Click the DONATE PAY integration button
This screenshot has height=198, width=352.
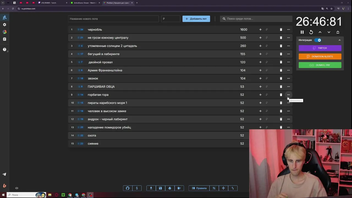(x=320, y=65)
